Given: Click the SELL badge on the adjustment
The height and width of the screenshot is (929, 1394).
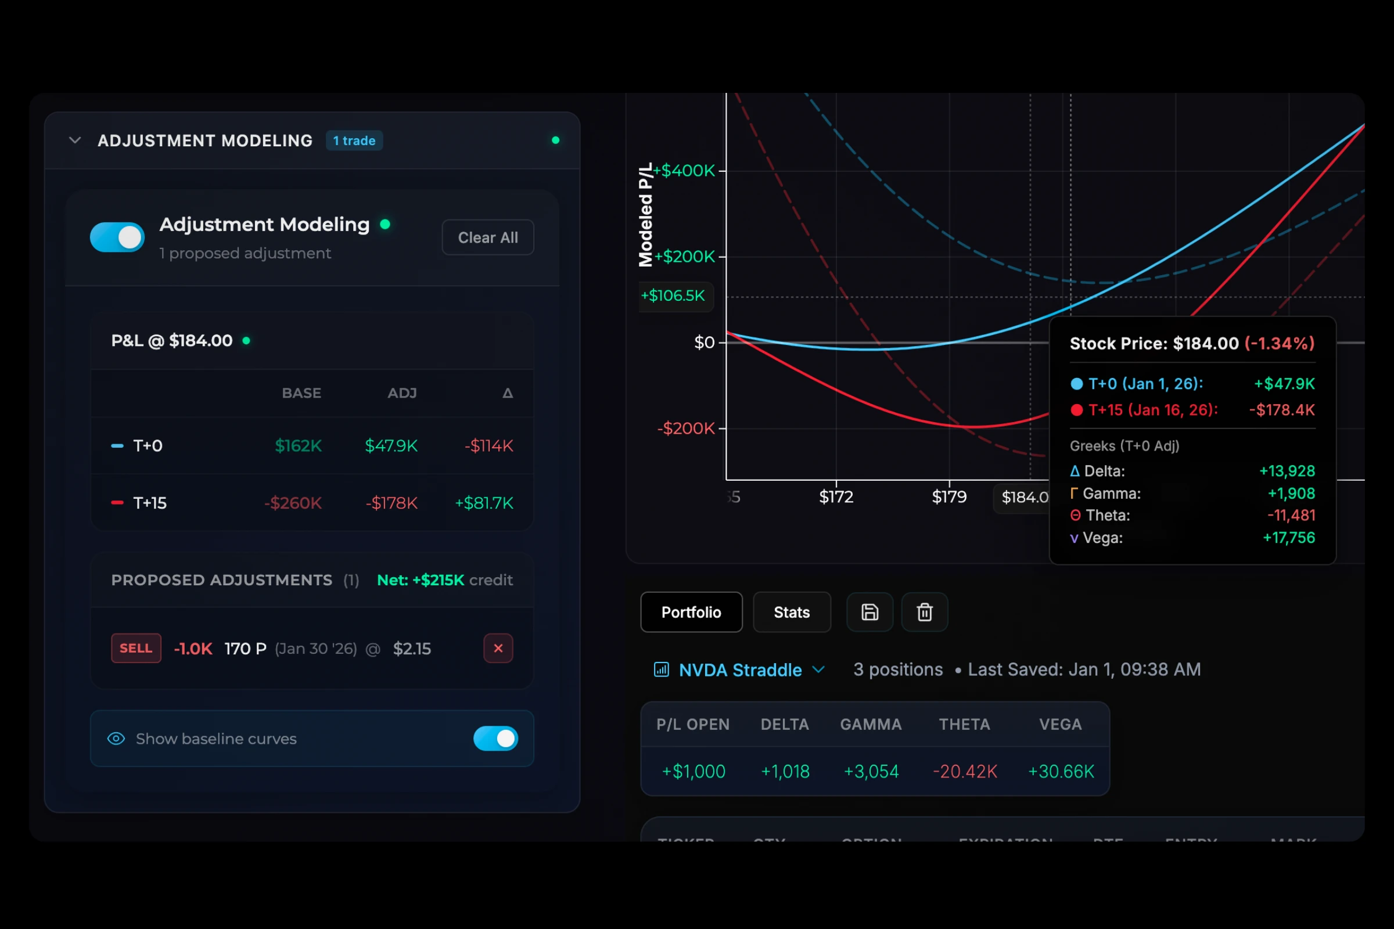Looking at the screenshot, I should [136, 648].
